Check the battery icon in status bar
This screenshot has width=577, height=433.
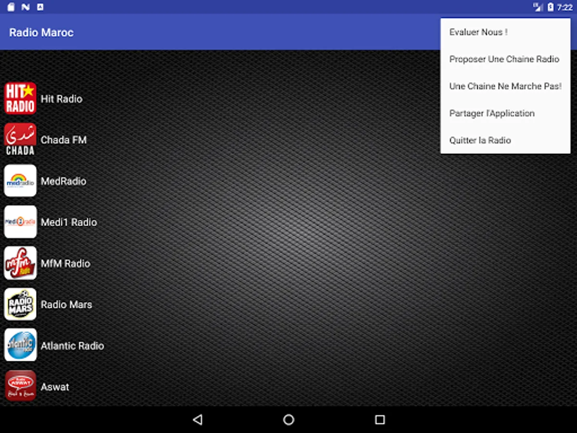coord(551,7)
